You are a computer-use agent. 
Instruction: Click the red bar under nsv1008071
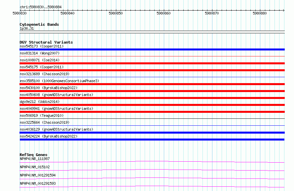(152, 63)
